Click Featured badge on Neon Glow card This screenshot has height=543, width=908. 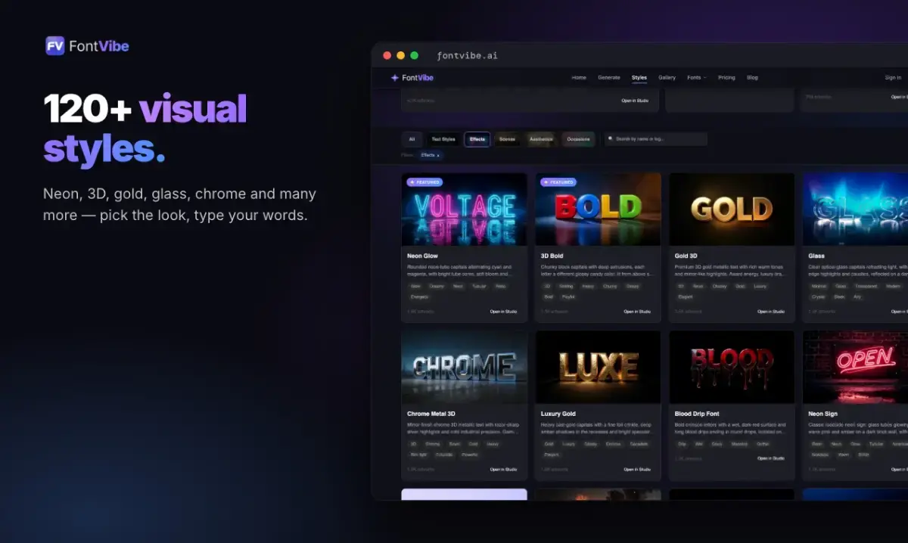click(x=424, y=182)
